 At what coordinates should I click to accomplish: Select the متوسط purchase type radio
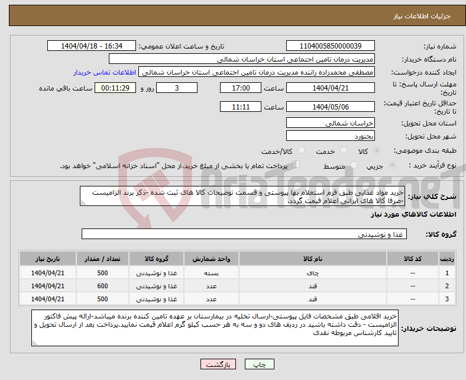click(x=354, y=165)
